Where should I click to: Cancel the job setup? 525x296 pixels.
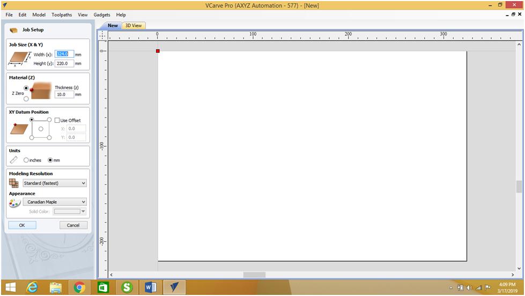pos(73,225)
